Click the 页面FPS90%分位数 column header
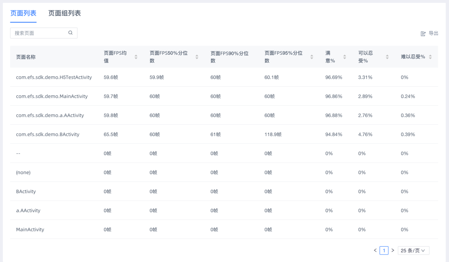 [x=229, y=57]
